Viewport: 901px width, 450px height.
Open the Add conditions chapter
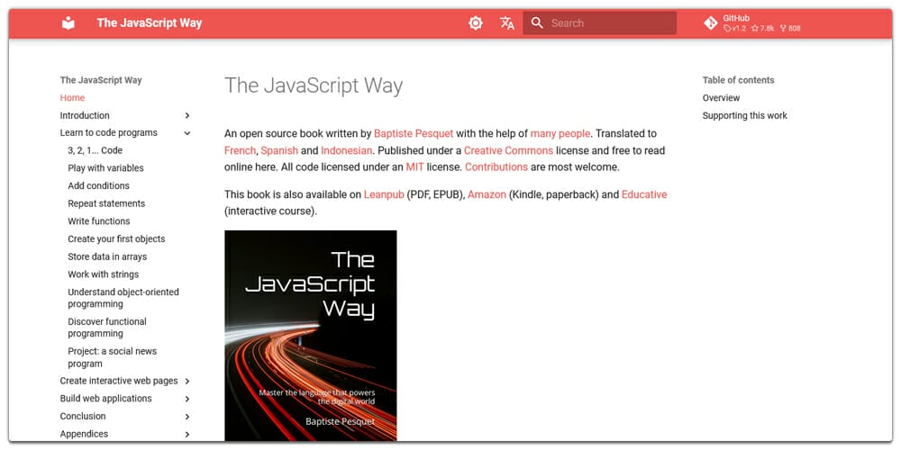[x=98, y=185]
